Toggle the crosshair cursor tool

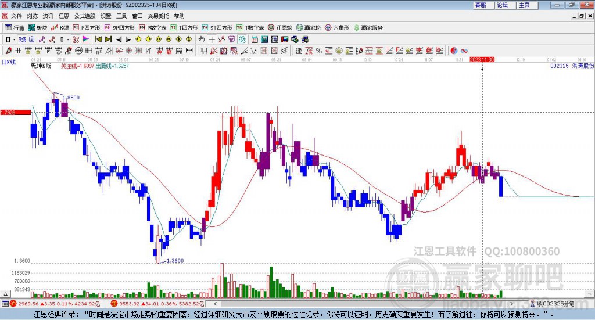212,39
